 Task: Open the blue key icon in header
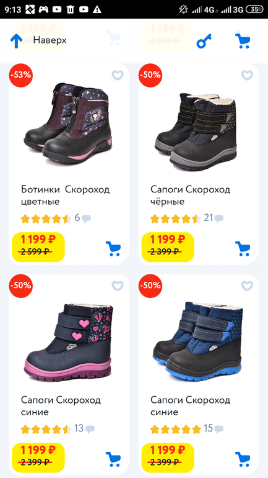[x=204, y=41]
